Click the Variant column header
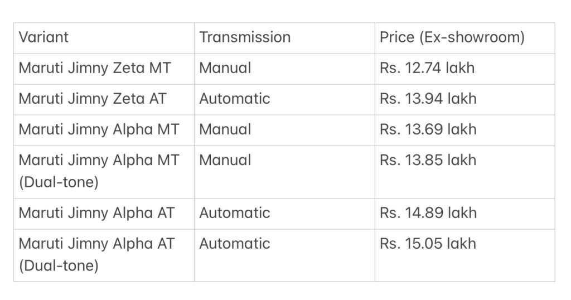Image resolution: width=571 pixels, height=300 pixels. (104, 38)
